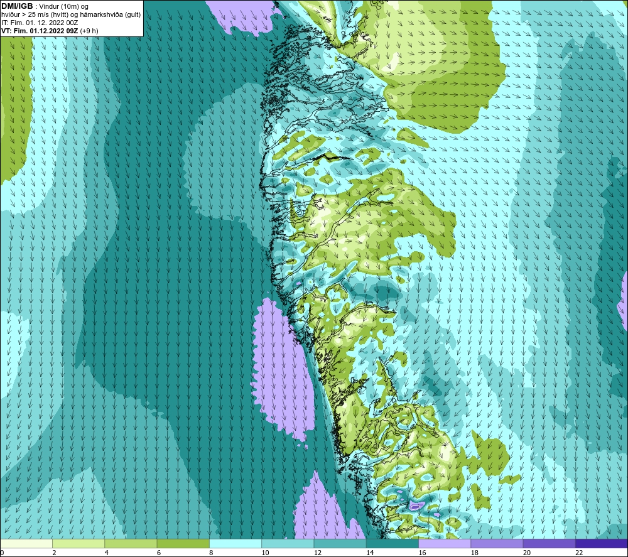Click the 2–4 m/s light green legend swatch
The height and width of the screenshot is (557, 628).
[x=78, y=544]
